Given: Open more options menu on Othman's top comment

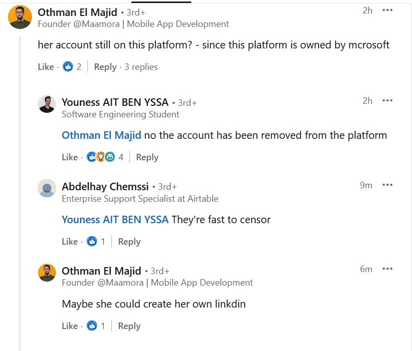Looking at the screenshot, I should click(x=388, y=10).
